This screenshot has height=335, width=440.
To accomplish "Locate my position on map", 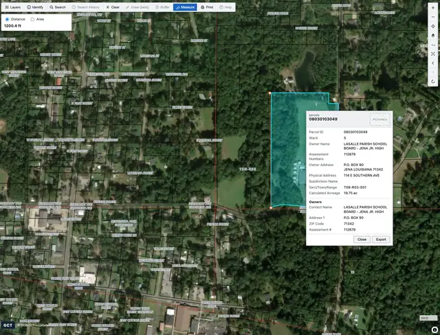I will (433, 26).
